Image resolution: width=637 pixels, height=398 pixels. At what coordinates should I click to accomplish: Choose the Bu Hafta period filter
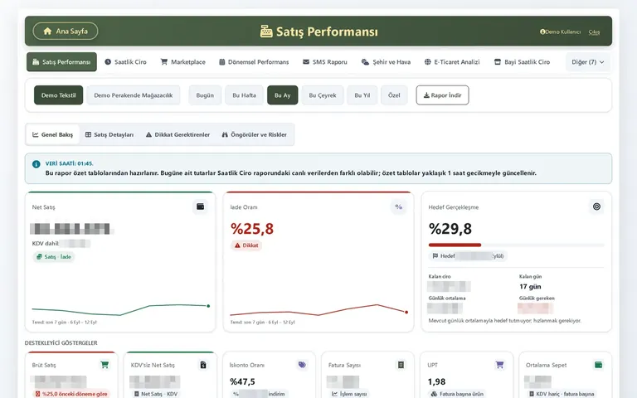244,95
